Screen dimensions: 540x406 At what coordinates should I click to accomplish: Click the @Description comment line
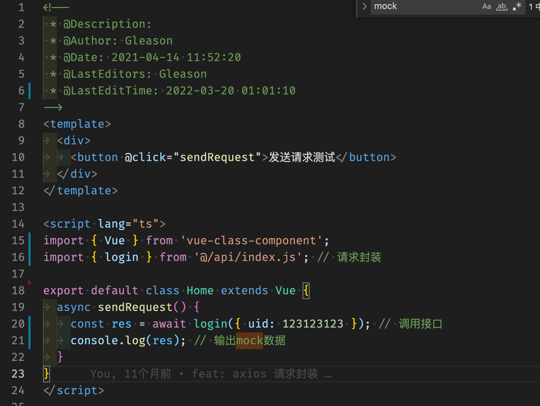pos(101,24)
